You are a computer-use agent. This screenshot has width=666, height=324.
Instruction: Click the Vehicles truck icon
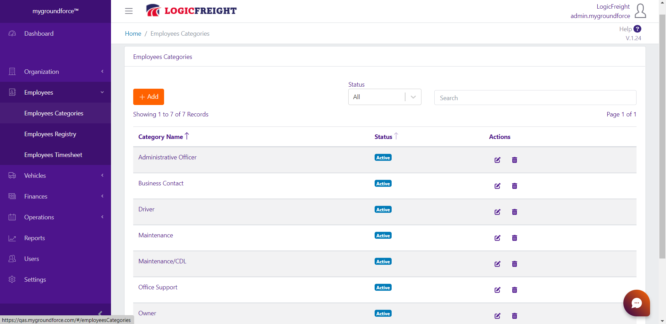12,175
